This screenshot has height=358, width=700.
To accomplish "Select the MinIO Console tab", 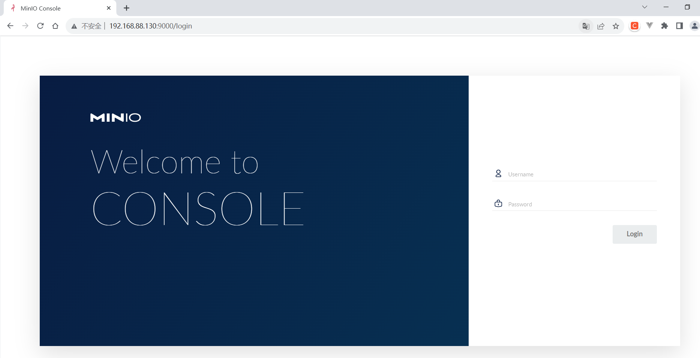I will (56, 8).
